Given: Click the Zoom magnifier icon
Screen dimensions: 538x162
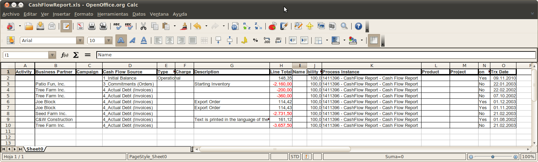Looking at the screenshot, I should [x=344, y=26].
